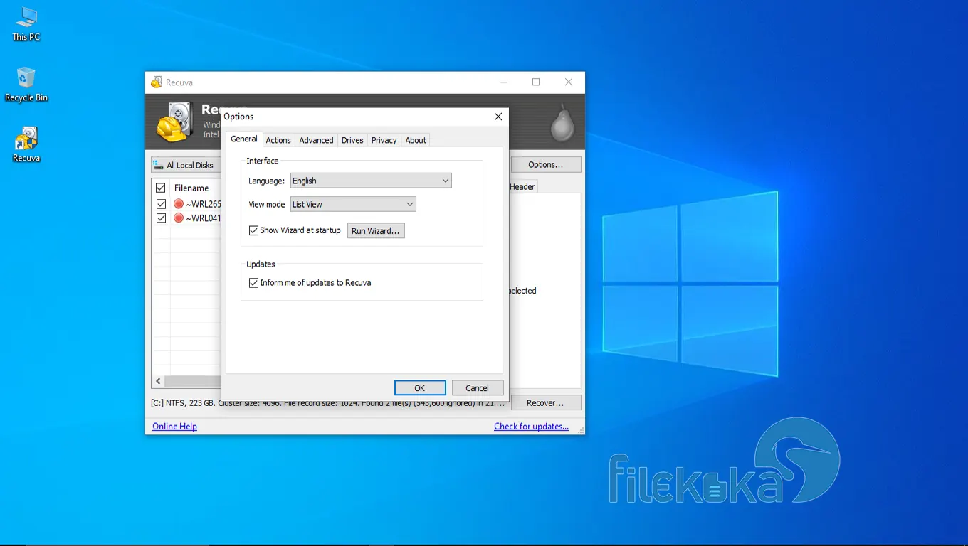Click red status dot of ~WRL265 file
Screen dimensions: 968x546
(179, 204)
